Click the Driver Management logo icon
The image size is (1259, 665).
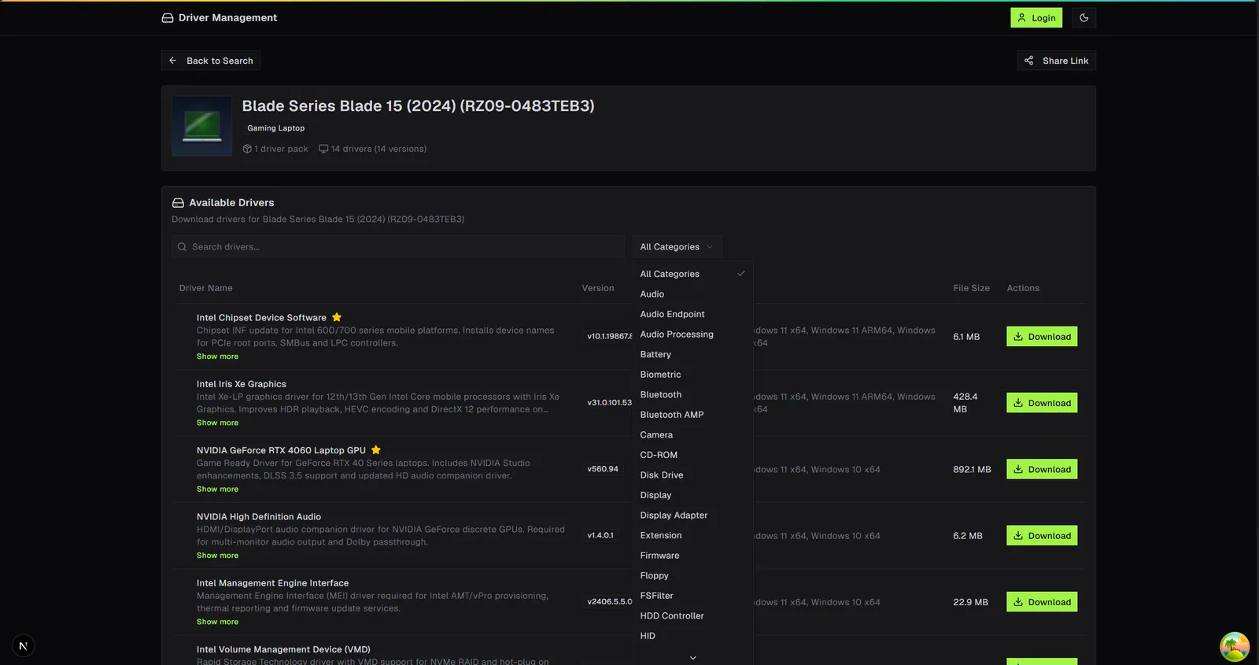[x=168, y=17]
